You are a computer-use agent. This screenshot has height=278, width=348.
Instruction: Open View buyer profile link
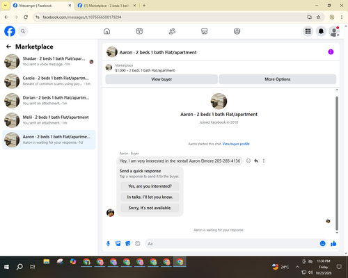point(236,144)
